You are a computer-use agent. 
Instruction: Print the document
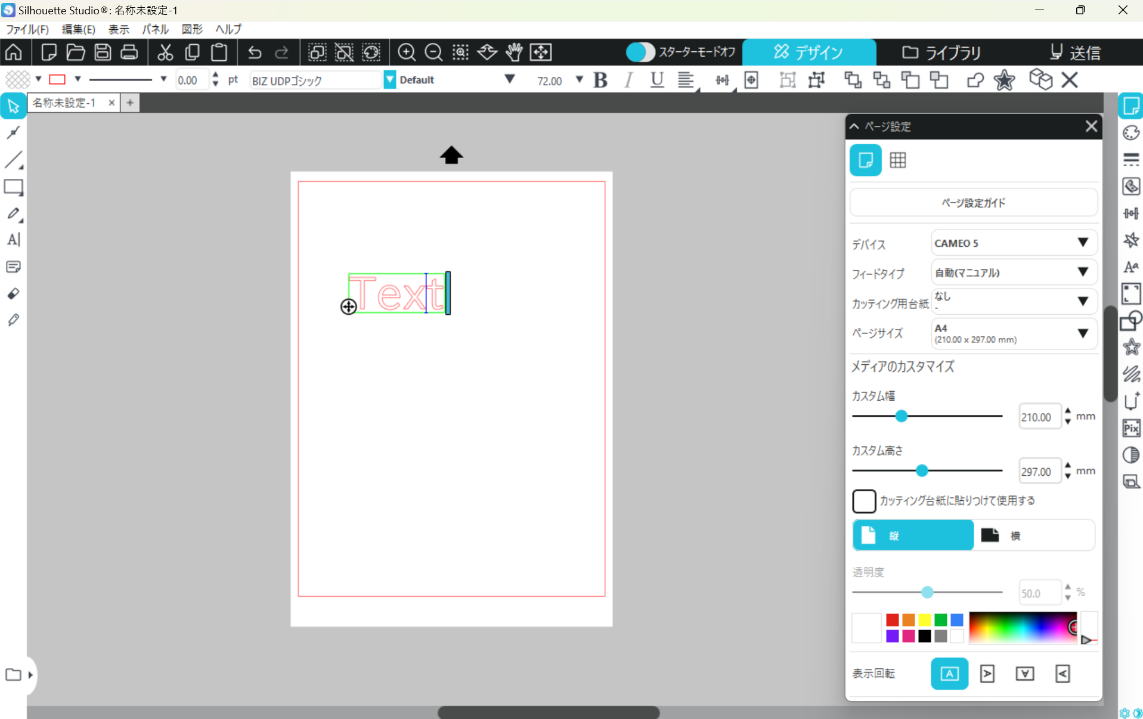(129, 52)
